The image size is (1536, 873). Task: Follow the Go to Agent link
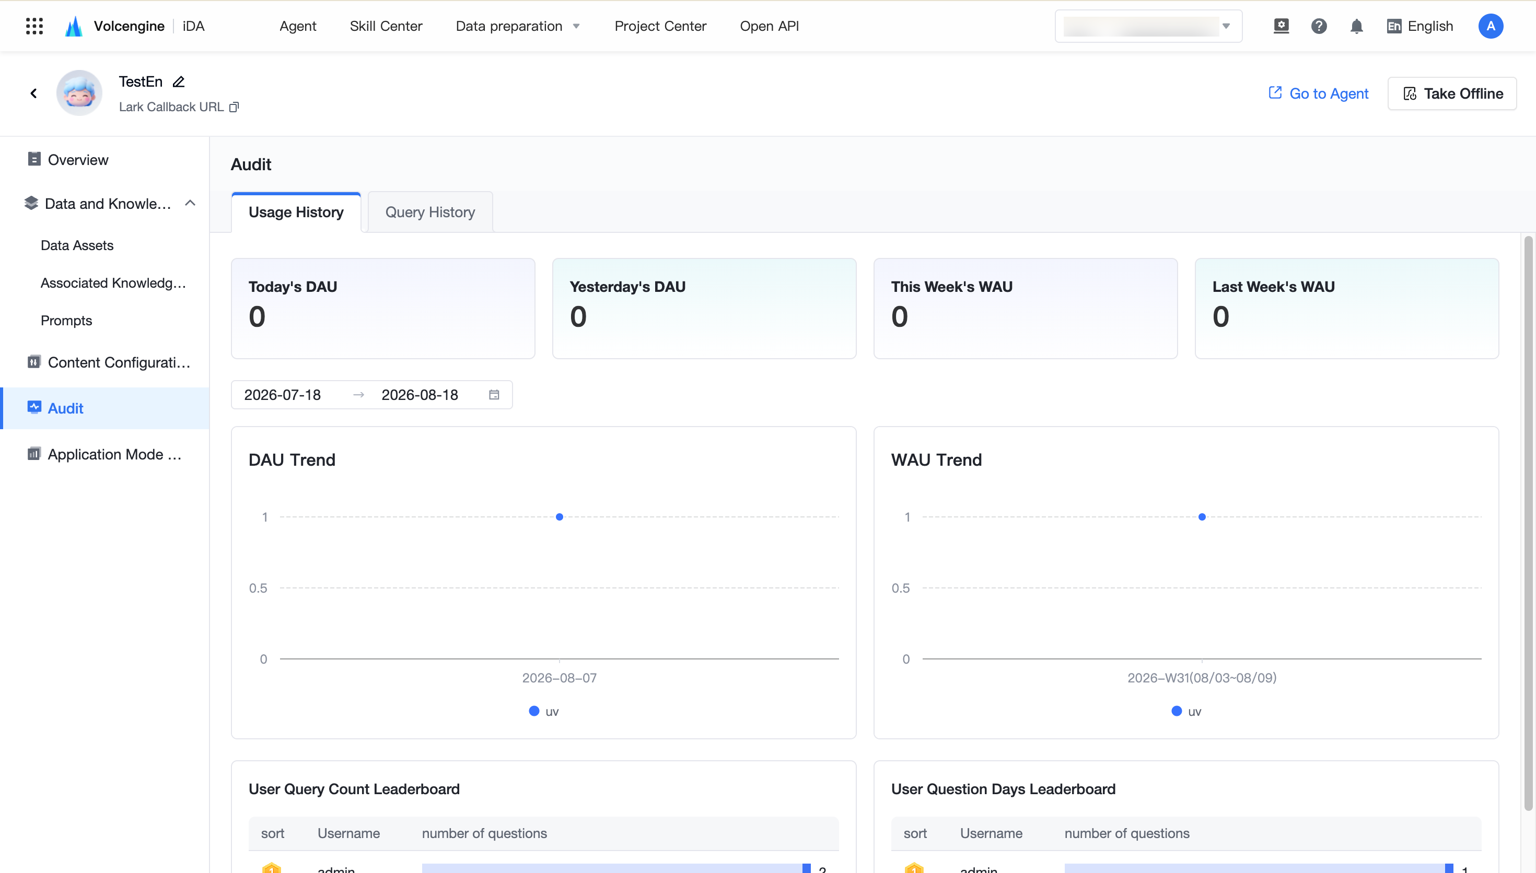click(1318, 93)
